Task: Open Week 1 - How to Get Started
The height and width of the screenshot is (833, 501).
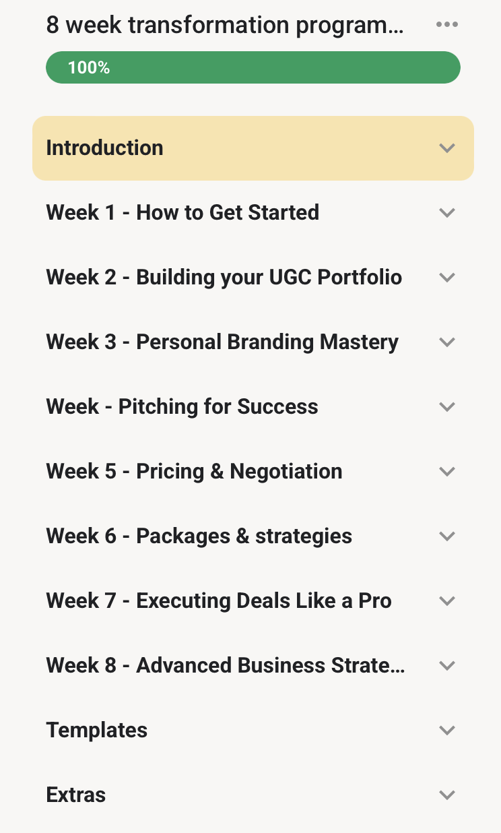Action: pyautogui.click(x=182, y=212)
